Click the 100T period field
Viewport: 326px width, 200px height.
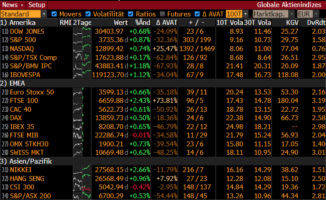click(x=234, y=14)
